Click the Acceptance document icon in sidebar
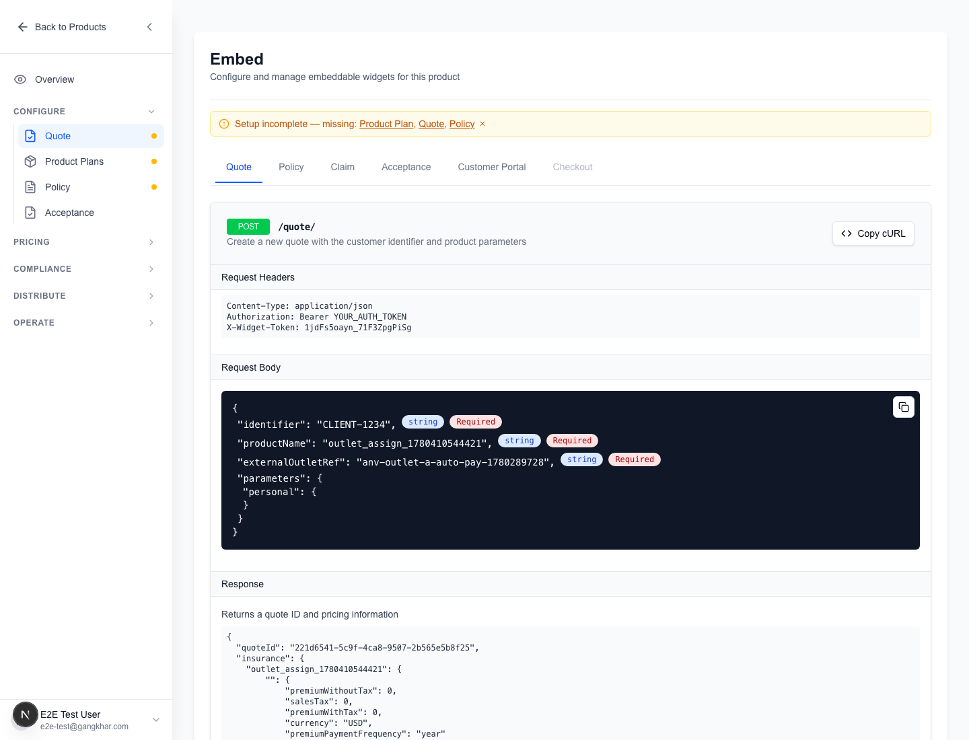The height and width of the screenshot is (740, 969). pos(30,213)
